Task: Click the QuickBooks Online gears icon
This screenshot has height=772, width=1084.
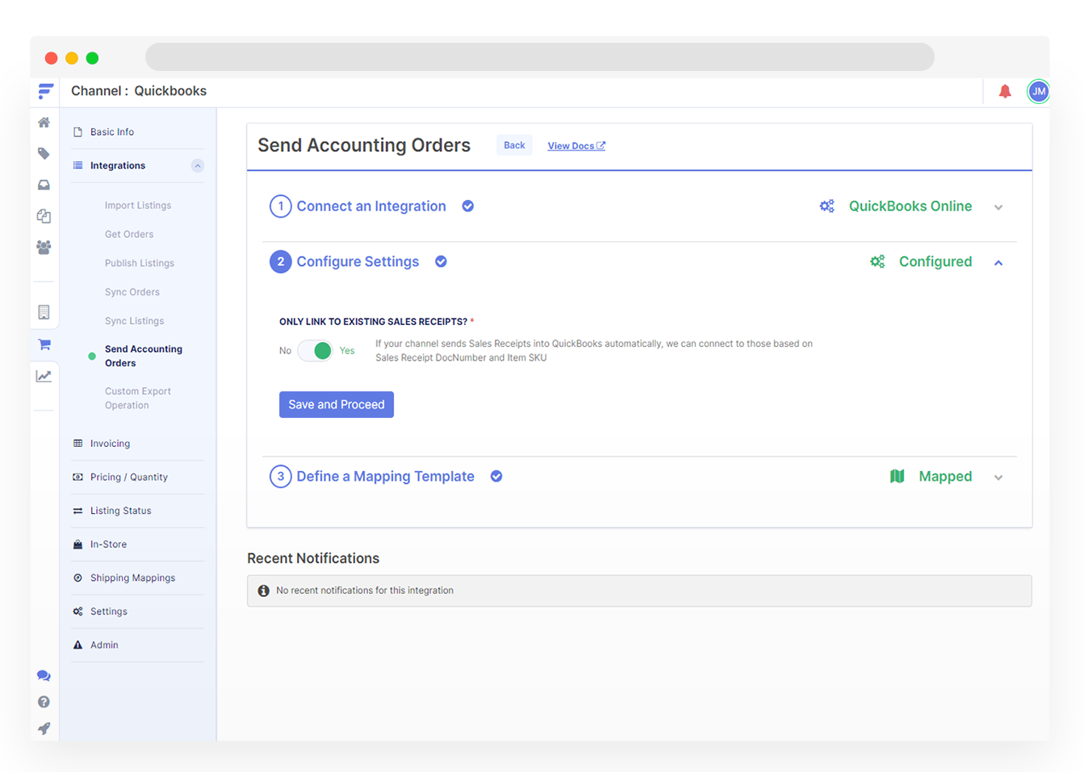Action: click(x=827, y=207)
